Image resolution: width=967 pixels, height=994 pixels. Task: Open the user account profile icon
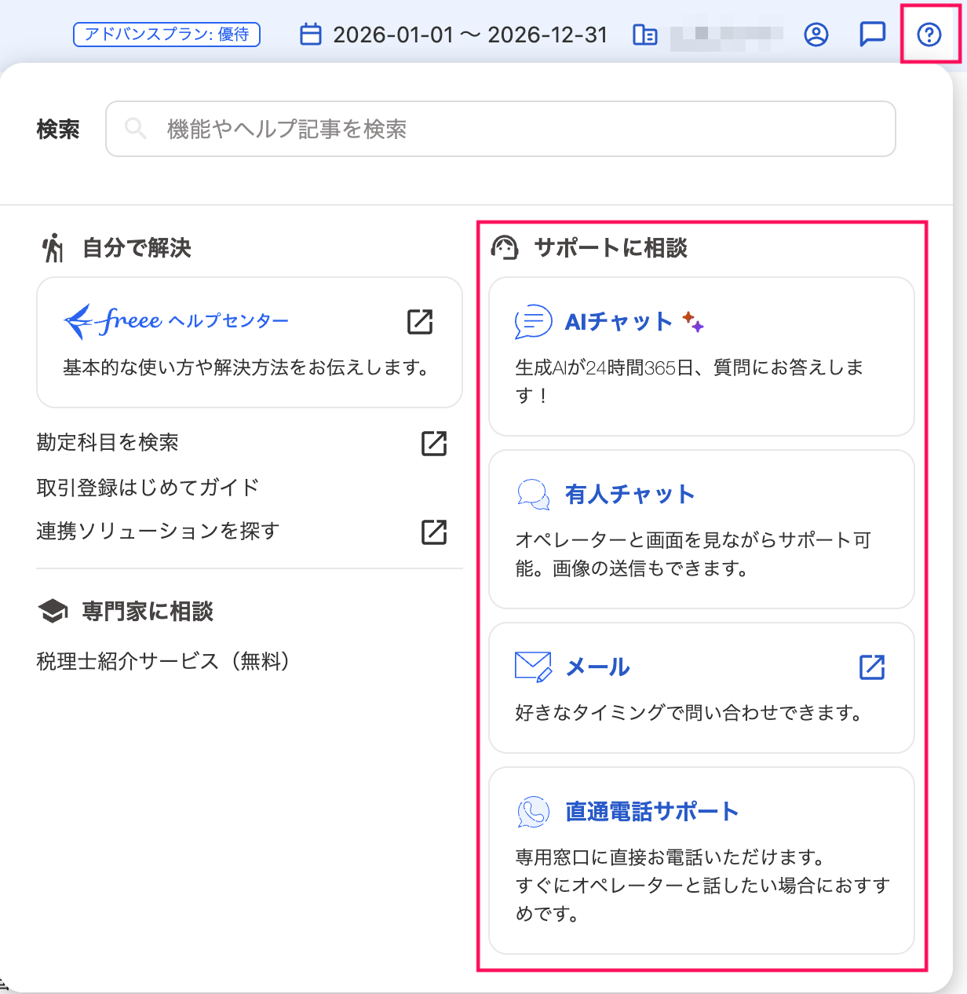pyautogui.click(x=816, y=35)
